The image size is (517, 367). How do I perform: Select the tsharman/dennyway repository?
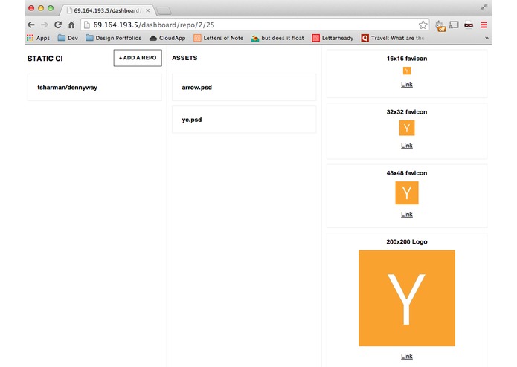94,87
